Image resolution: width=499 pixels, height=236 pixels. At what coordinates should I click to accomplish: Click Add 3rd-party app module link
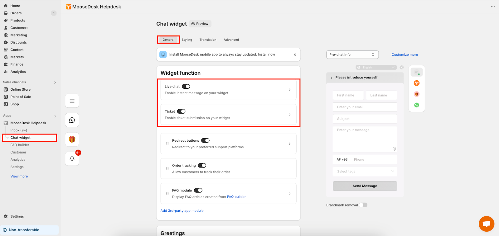[182, 210]
